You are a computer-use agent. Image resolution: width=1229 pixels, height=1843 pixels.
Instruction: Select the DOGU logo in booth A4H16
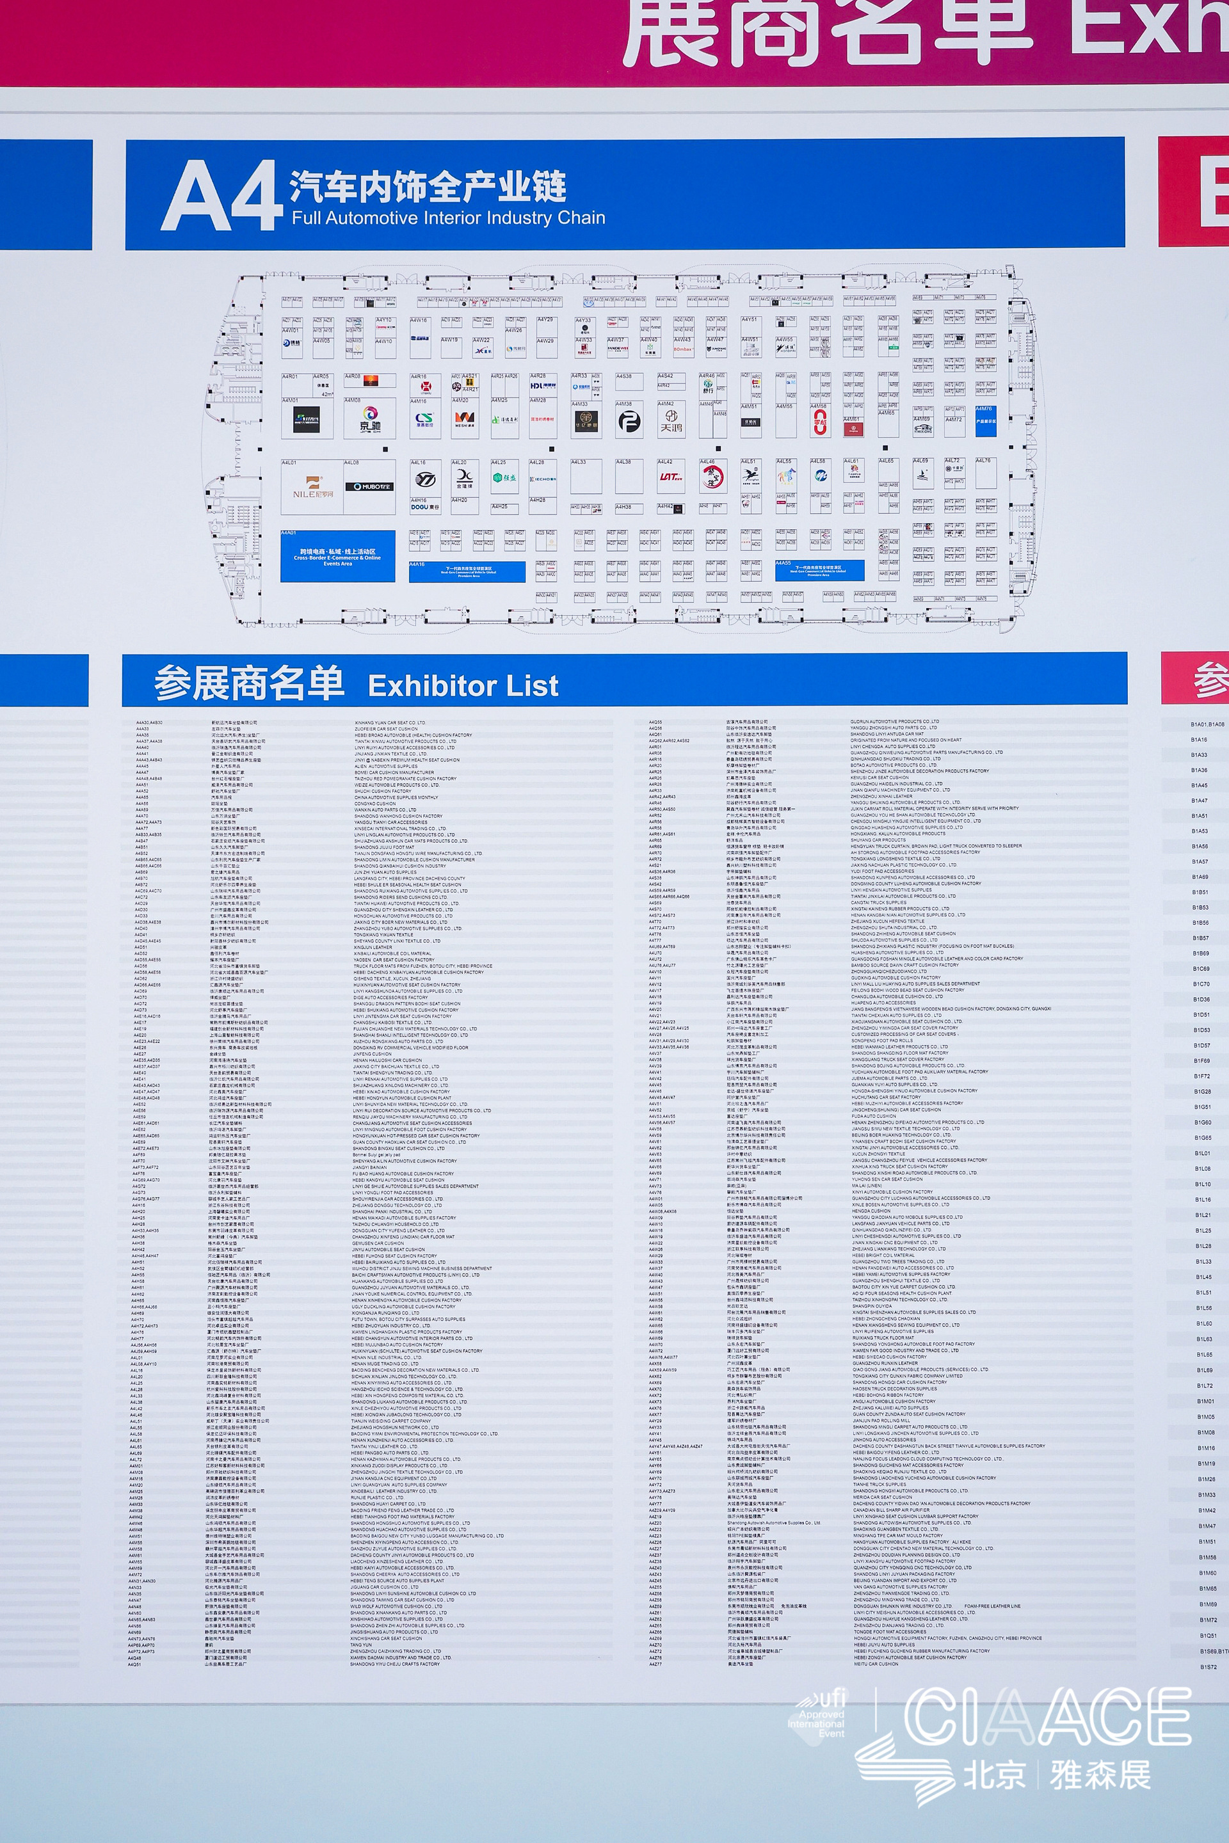click(x=425, y=507)
